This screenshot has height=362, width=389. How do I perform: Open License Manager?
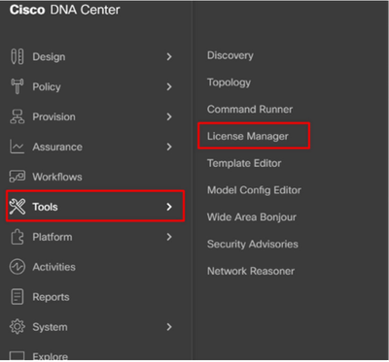coord(248,136)
